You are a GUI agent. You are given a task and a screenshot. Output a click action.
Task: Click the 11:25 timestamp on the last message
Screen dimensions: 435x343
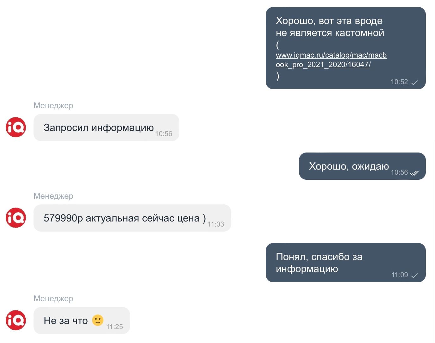click(115, 327)
